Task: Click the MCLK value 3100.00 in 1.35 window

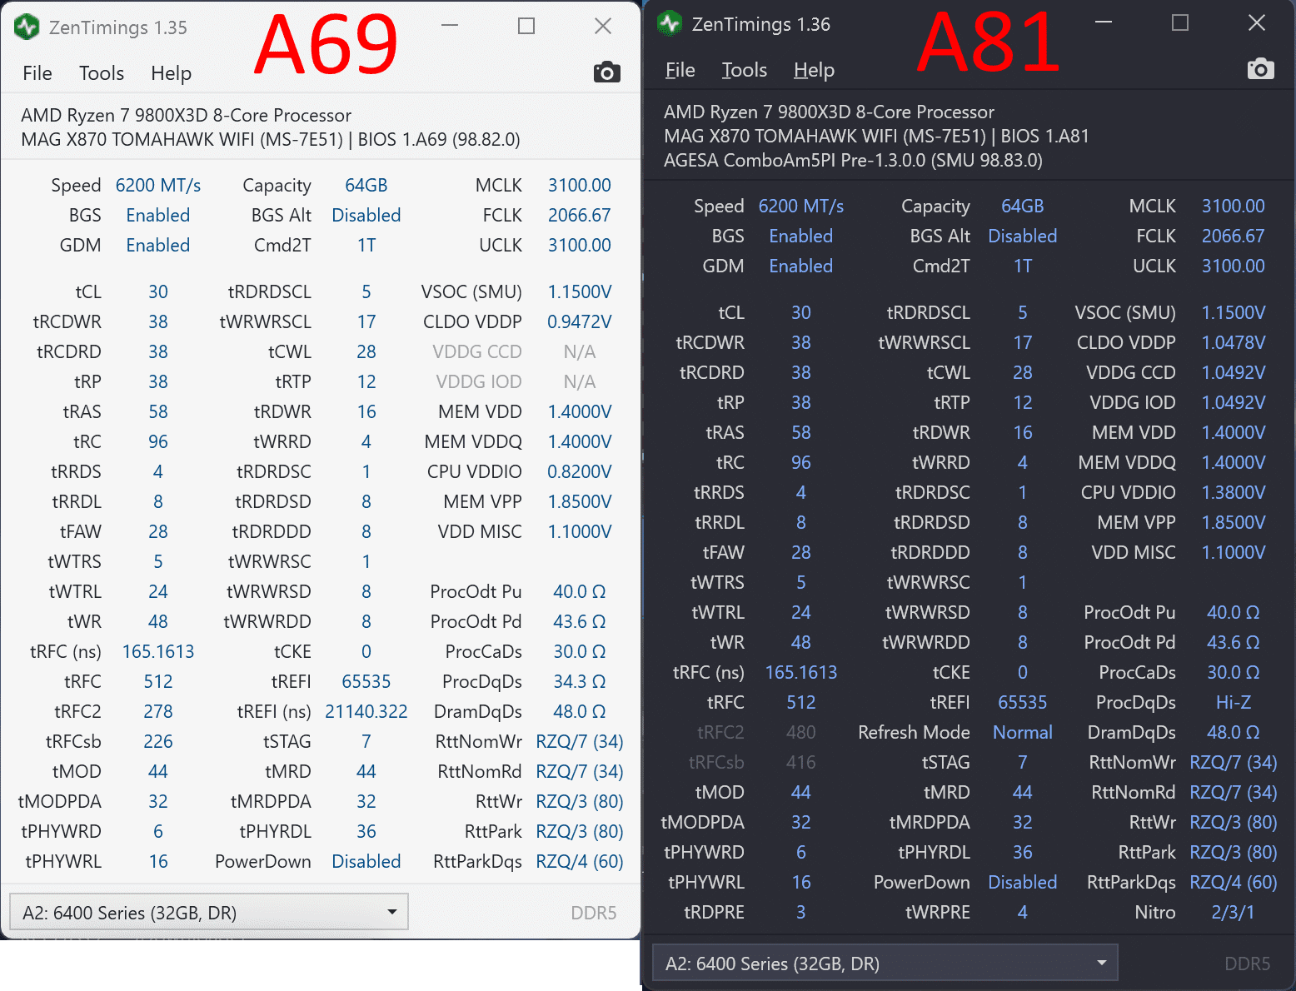Action: (x=580, y=185)
